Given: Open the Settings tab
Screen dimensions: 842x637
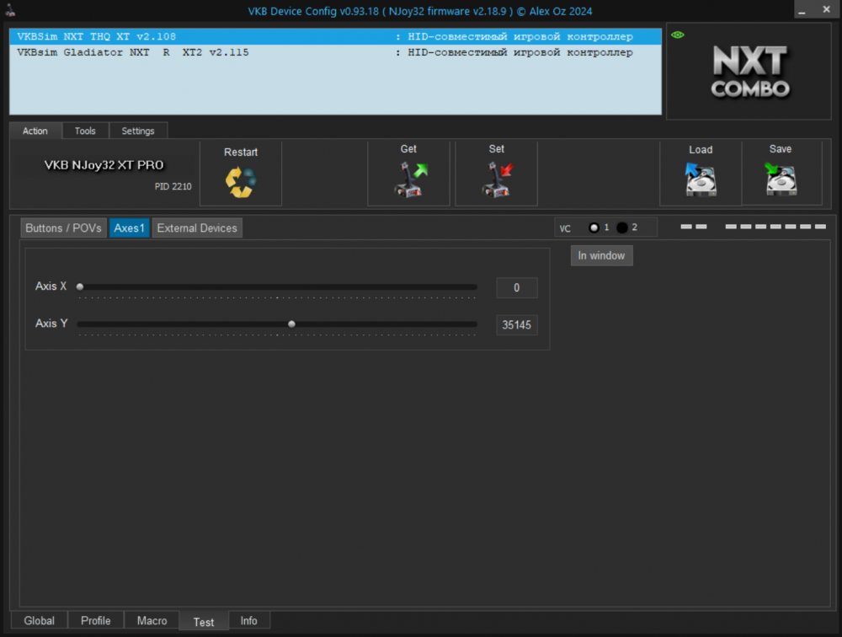Looking at the screenshot, I should [138, 131].
